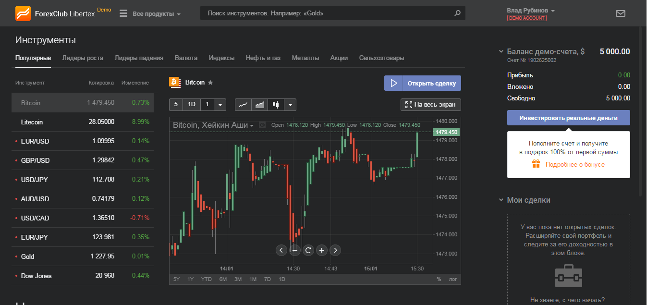Set chart range to 7D
647x305 pixels.
point(267,279)
